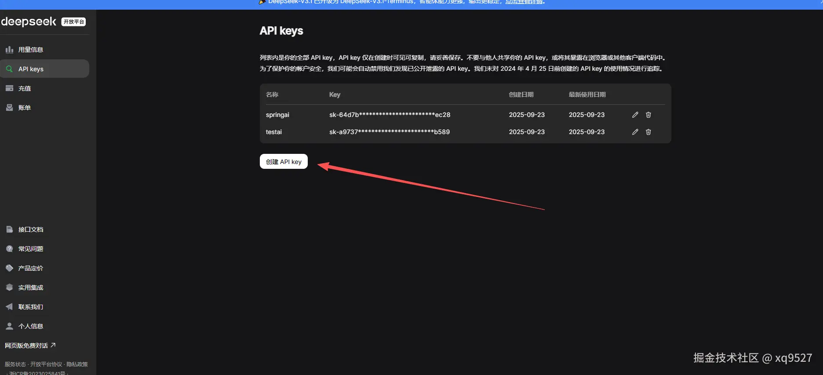
Task: Open 网页版免费对话 web chat link
Action: pos(30,346)
